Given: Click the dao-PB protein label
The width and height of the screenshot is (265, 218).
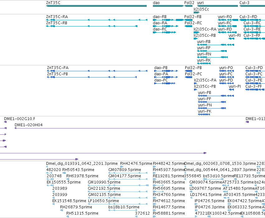Looking at the screenshot, I should tap(161, 68).
